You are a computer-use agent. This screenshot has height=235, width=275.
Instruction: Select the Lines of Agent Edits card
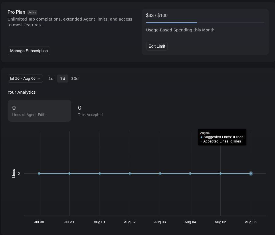coord(39,111)
